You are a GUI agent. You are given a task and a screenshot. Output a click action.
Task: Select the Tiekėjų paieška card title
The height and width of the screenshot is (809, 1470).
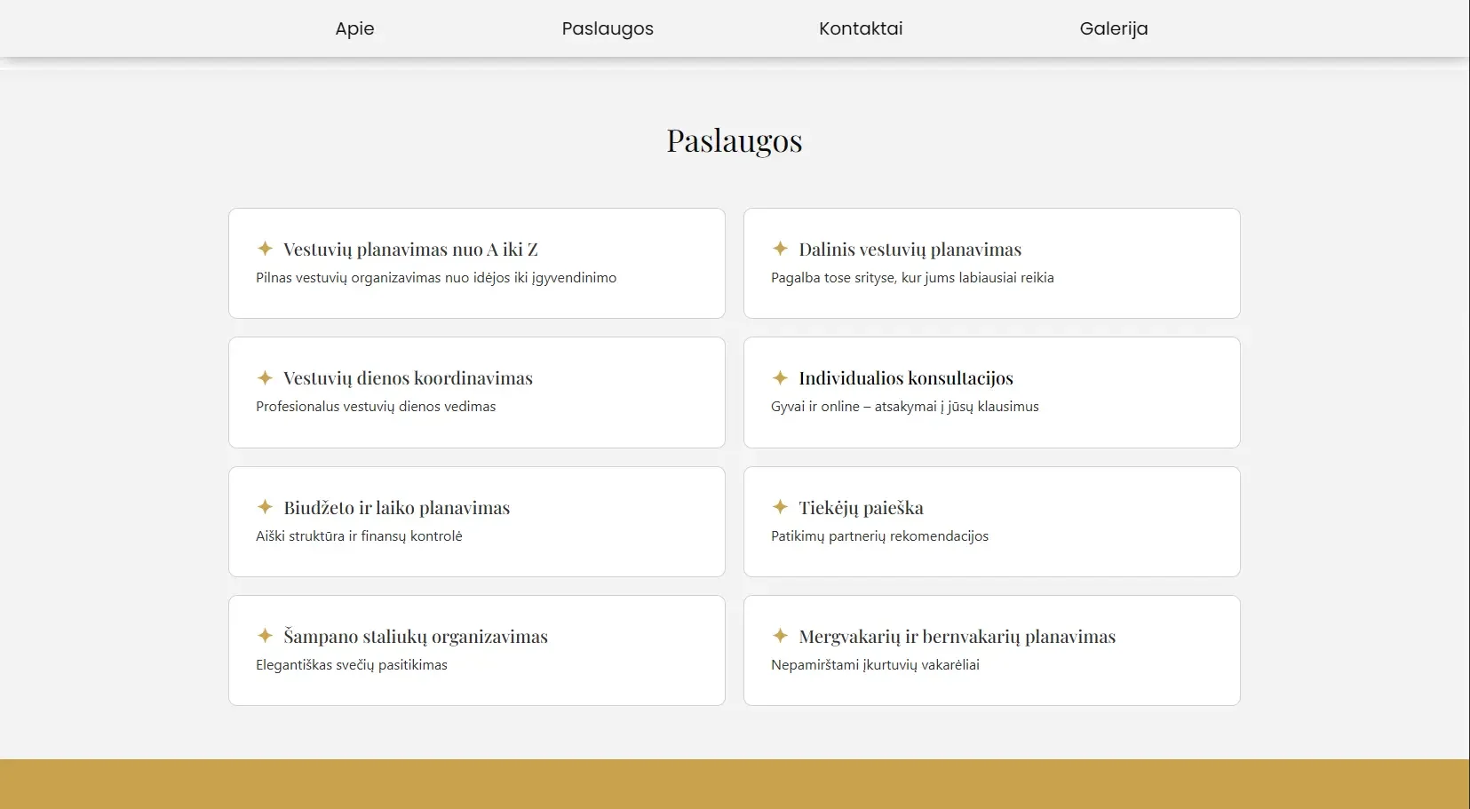tap(861, 508)
